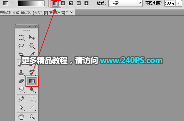Select the Eraser tool
184x121 pixels.
[x=21, y=81]
